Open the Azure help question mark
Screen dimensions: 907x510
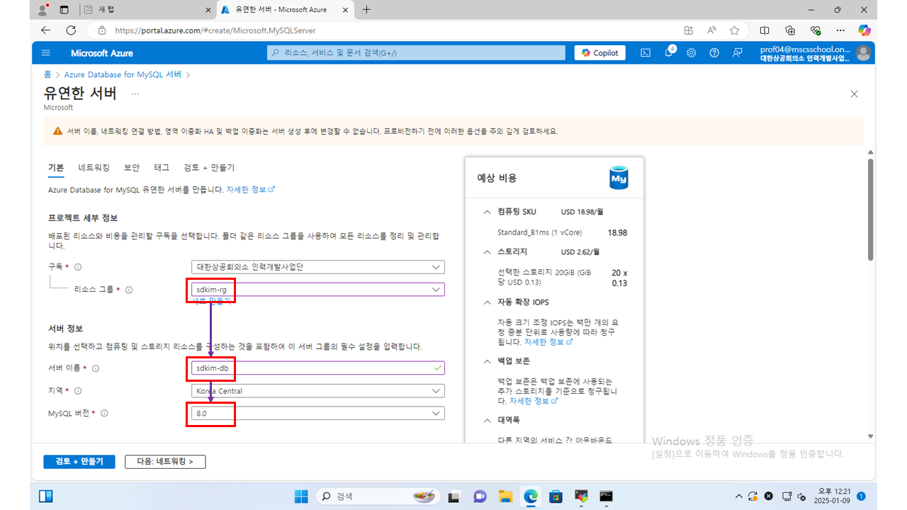click(714, 53)
